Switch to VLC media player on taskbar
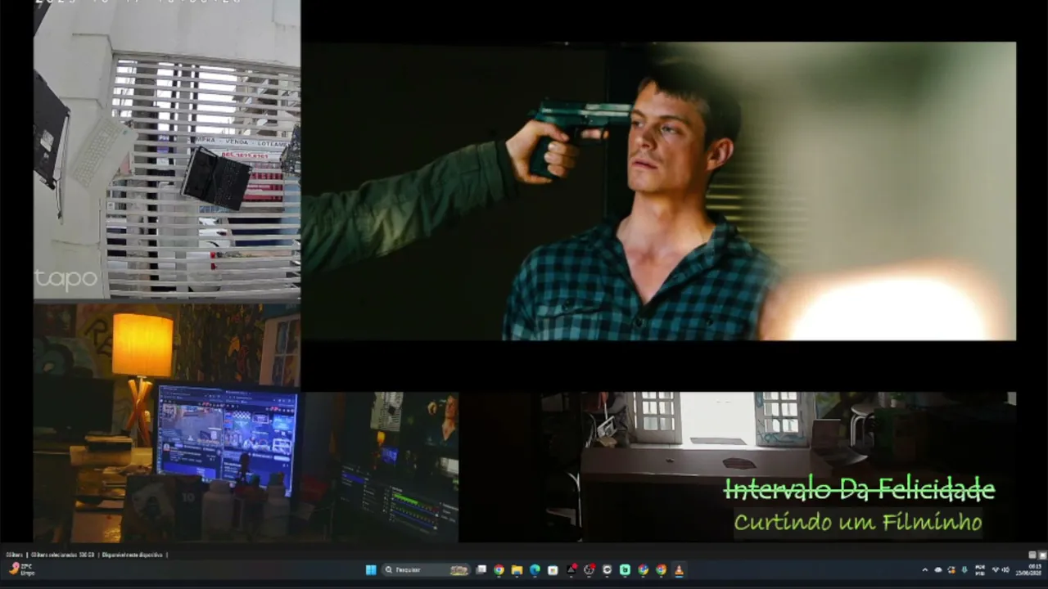The width and height of the screenshot is (1048, 589). coord(679,570)
